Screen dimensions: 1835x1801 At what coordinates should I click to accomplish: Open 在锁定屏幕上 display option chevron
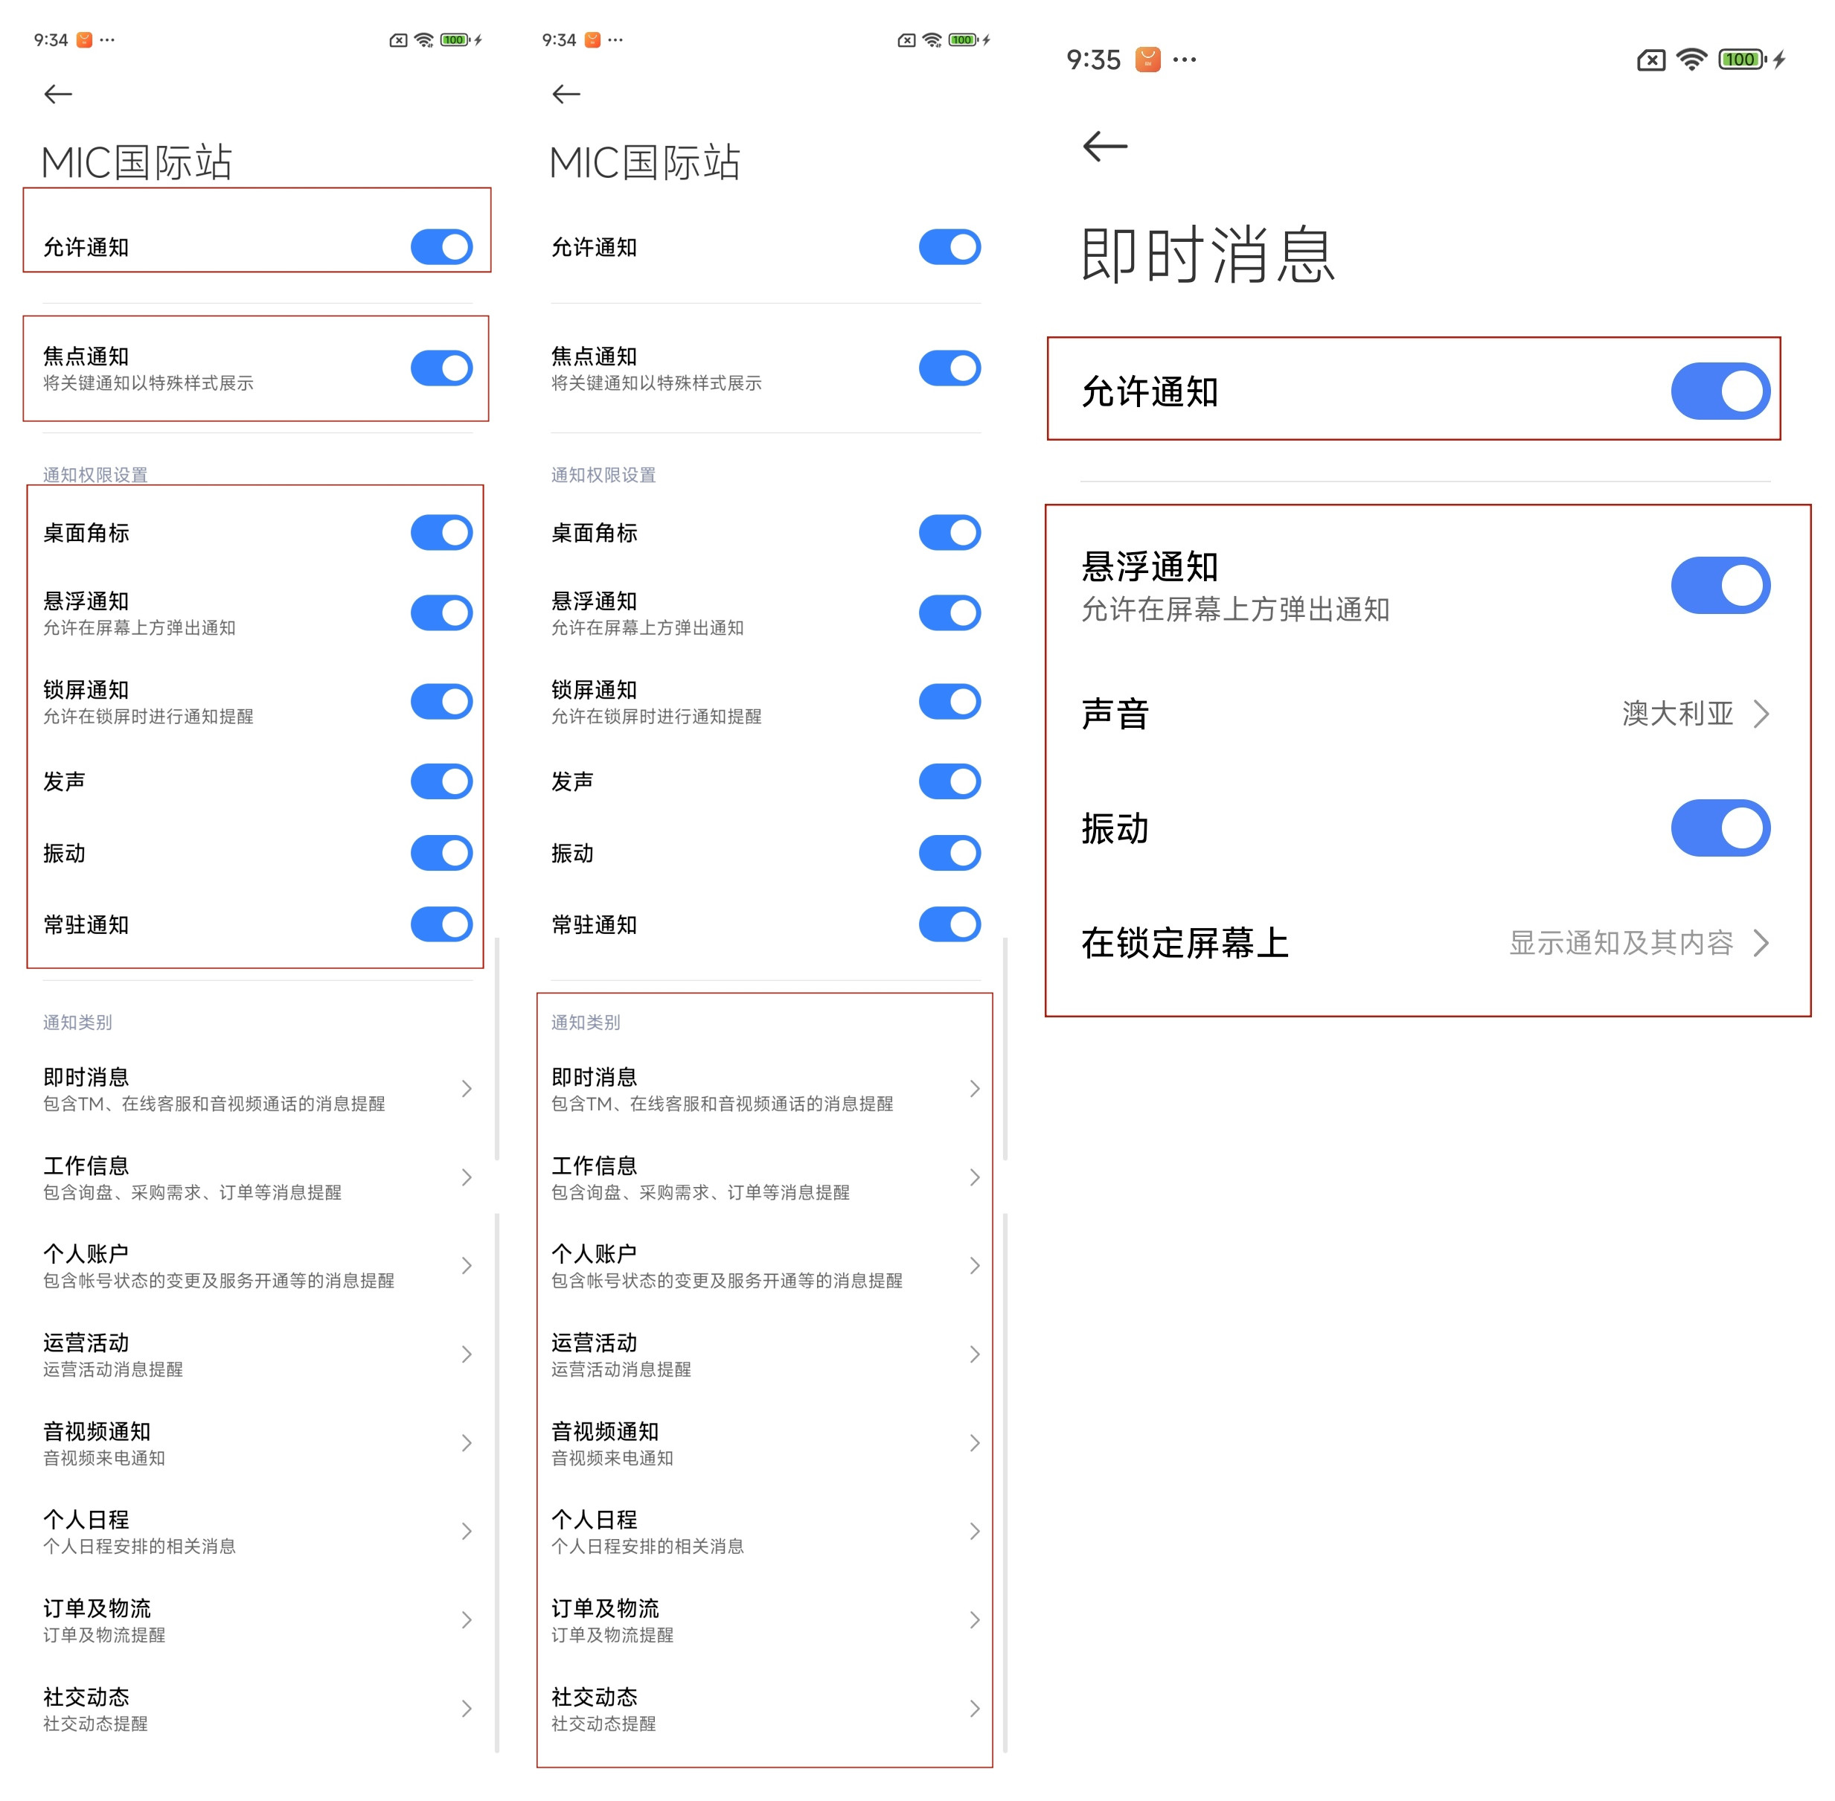pos(1761,943)
